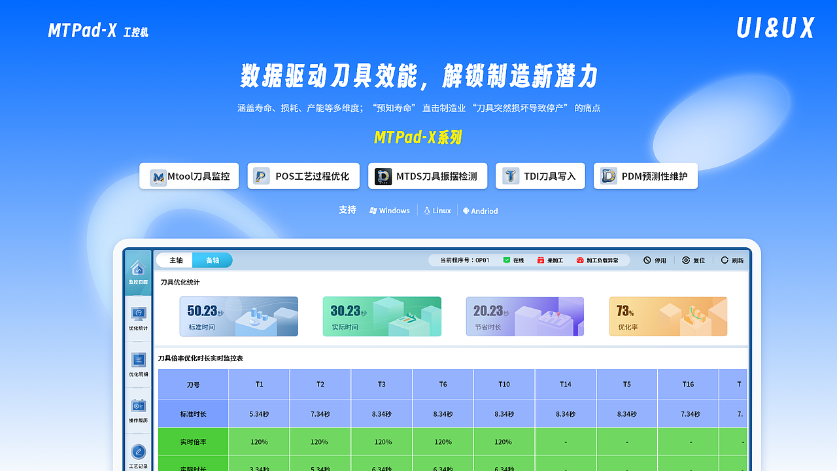Open the Mtool刀具监控 button
This screenshot has width=837, height=471.
[x=189, y=176]
